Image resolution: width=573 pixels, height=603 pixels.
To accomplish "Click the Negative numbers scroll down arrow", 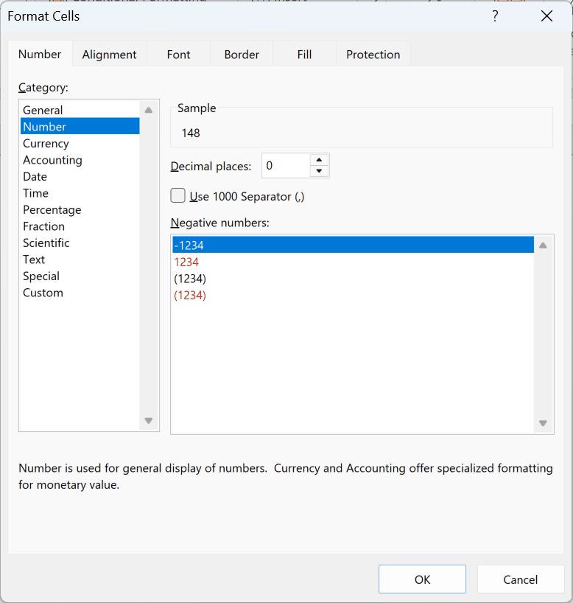I will point(543,423).
